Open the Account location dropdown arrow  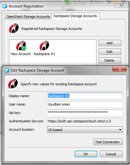click(x=120, y=130)
